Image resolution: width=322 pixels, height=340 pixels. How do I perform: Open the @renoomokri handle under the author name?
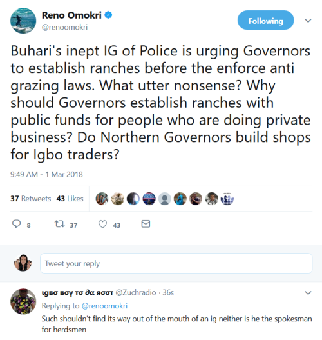click(64, 27)
